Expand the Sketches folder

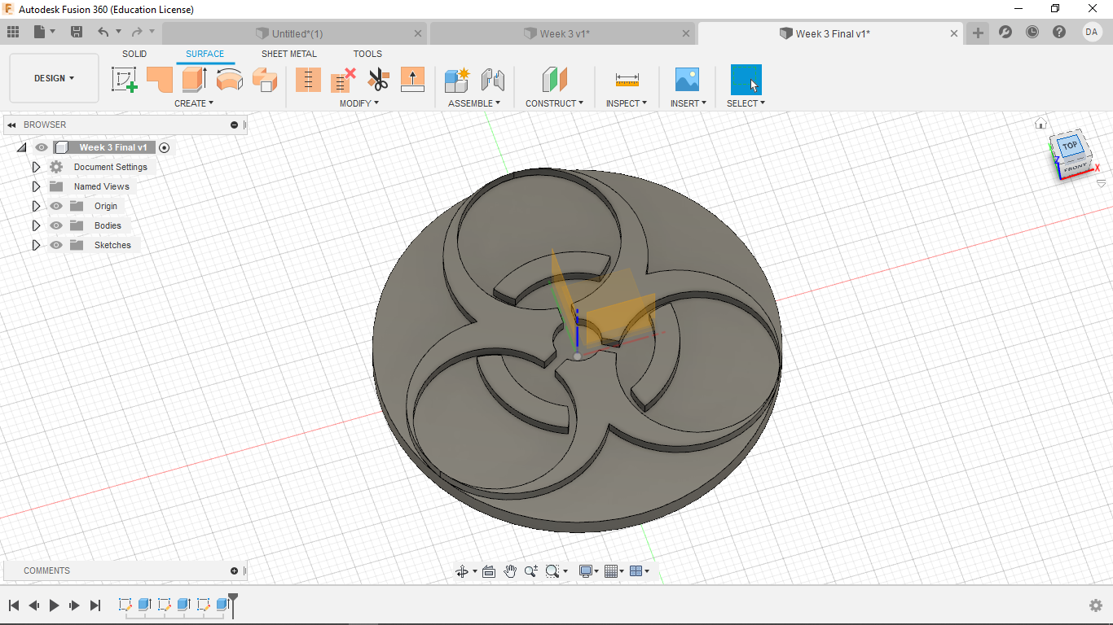(x=36, y=245)
